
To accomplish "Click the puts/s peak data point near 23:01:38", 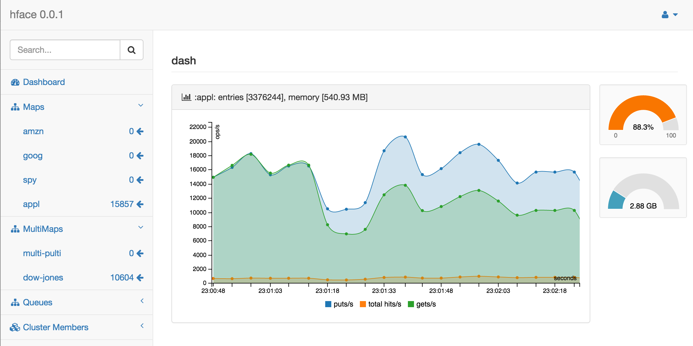I will 405,137.
